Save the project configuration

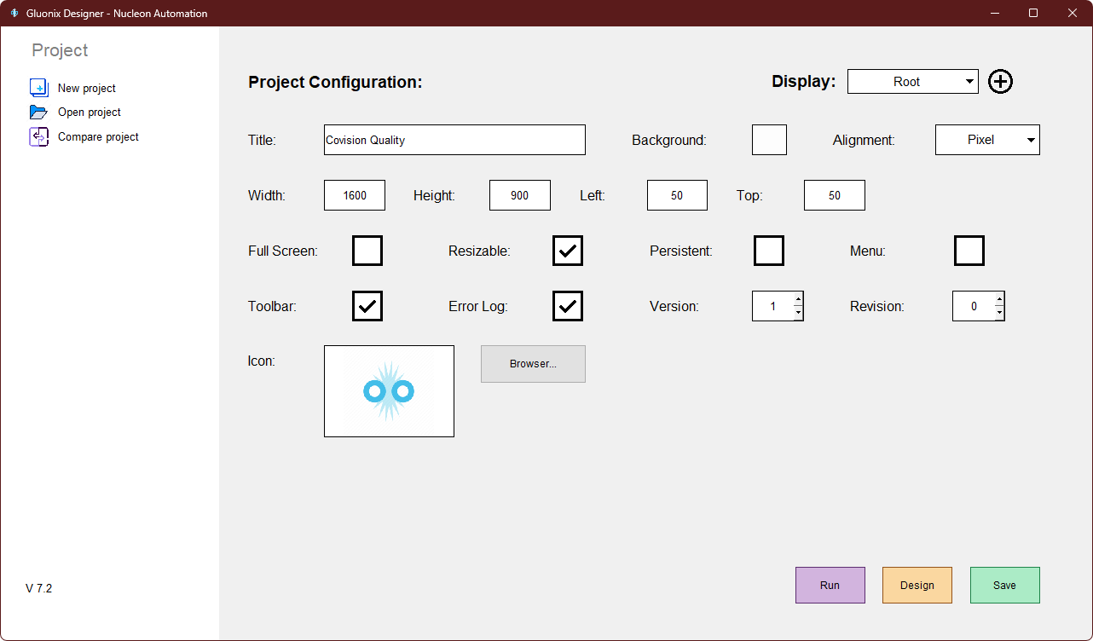[1005, 585]
